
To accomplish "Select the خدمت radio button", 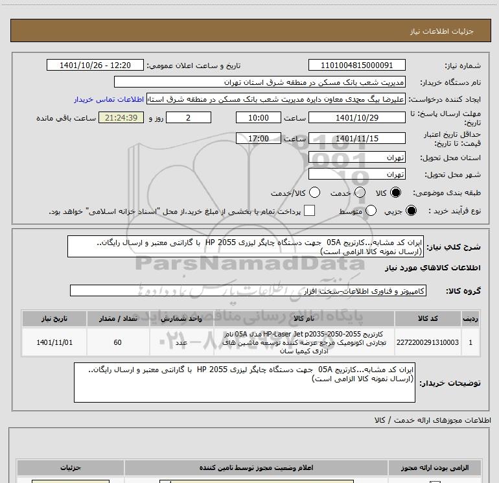I will tap(360, 193).
